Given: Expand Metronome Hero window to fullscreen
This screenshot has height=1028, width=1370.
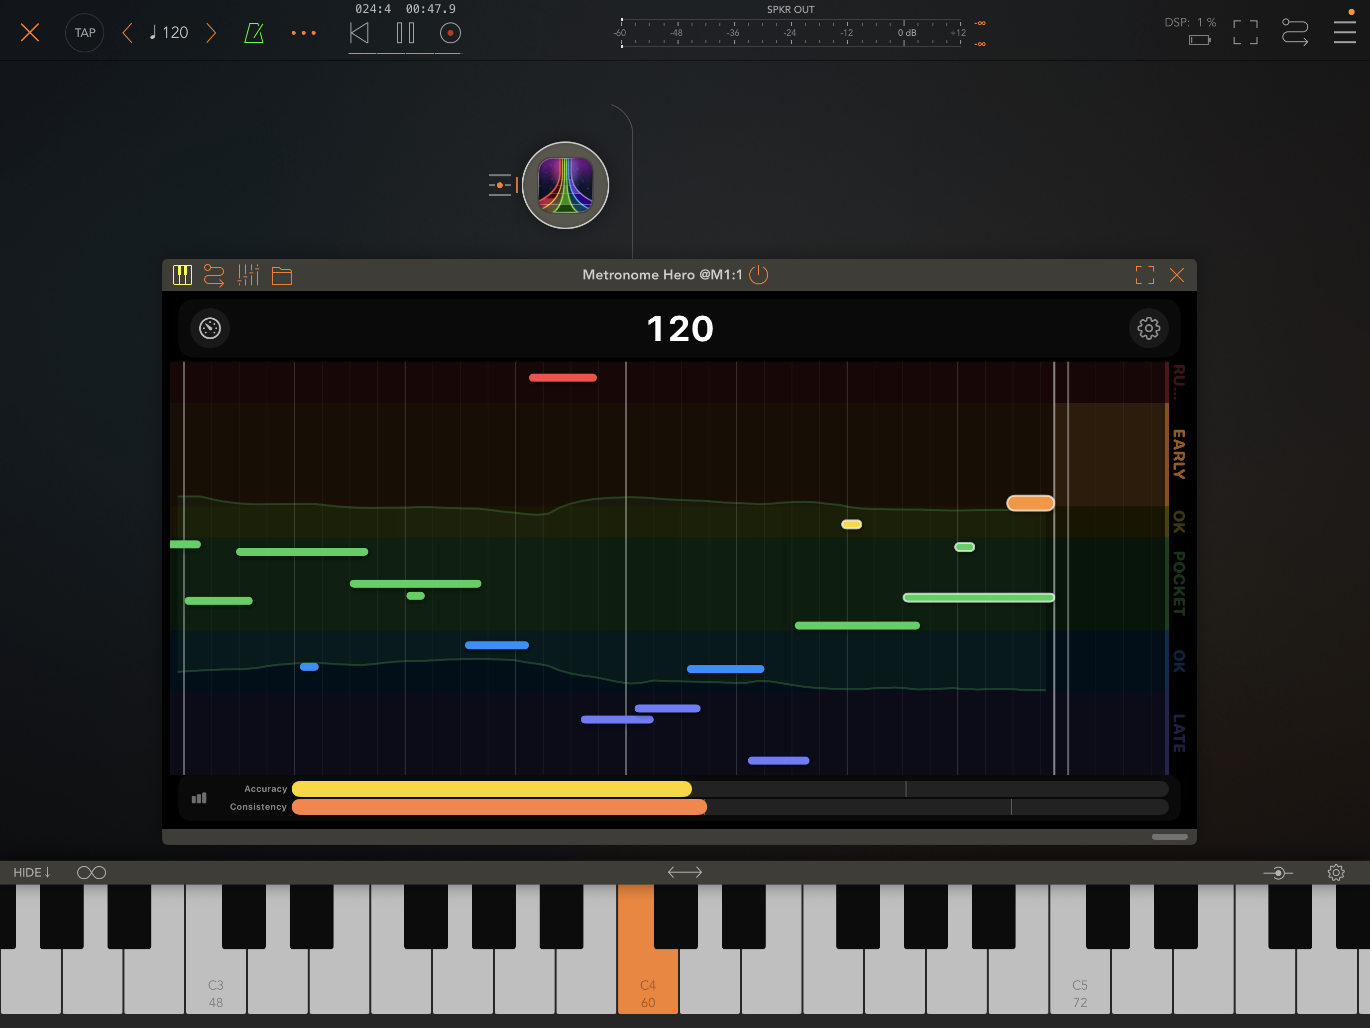Looking at the screenshot, I should pyautogui.click(x=1144, y=274).
